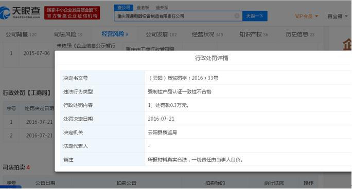This screenshot has height=189, width=352.
Task: Click the 天眼查 logo
Action: point(20,12)
